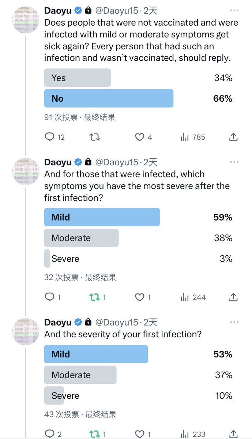Screen dimensions: 252x439
Task: Open more options on second tweet
Action: pyautogui.click(x=234, y=162)
